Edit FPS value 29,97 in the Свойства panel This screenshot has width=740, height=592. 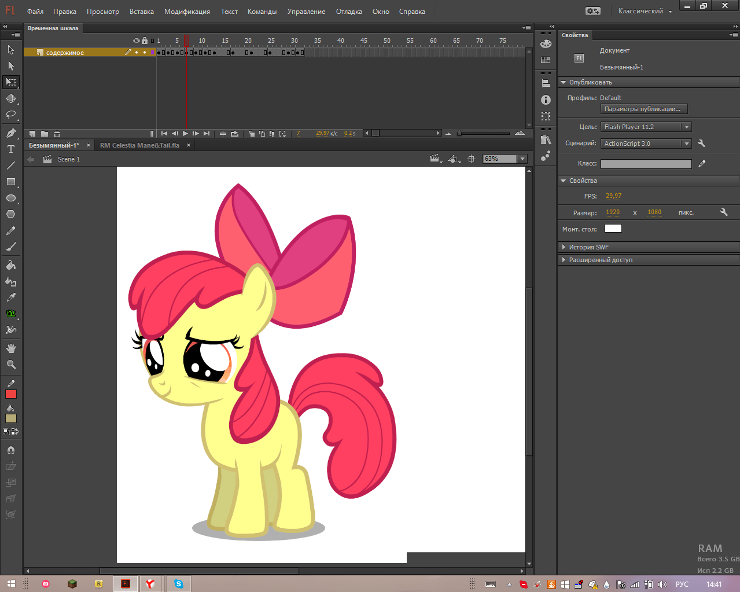tap(613, 196)
